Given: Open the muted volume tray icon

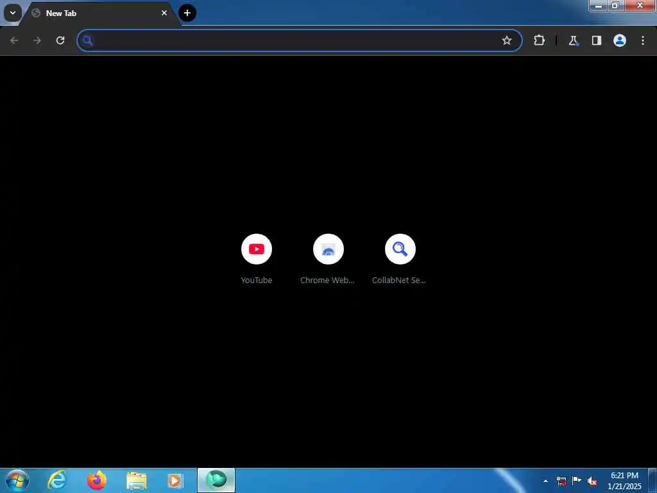Looking at the screenshot, I should pos(592,481).
